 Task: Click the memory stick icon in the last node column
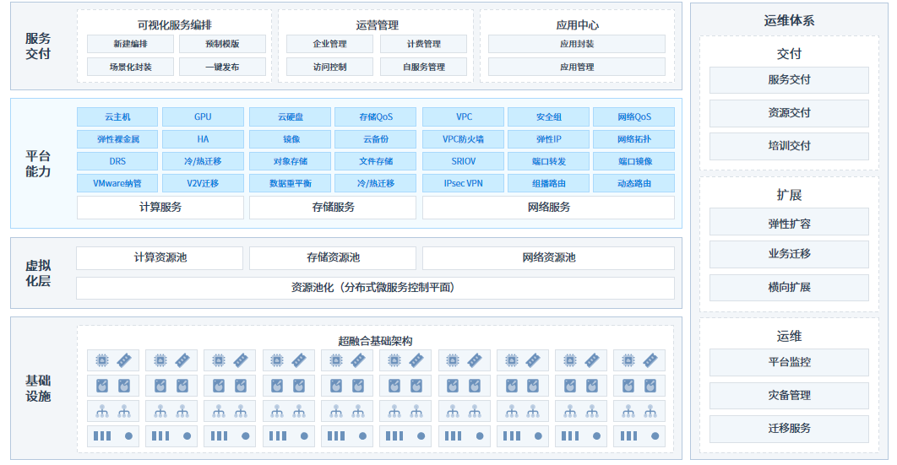650,360
